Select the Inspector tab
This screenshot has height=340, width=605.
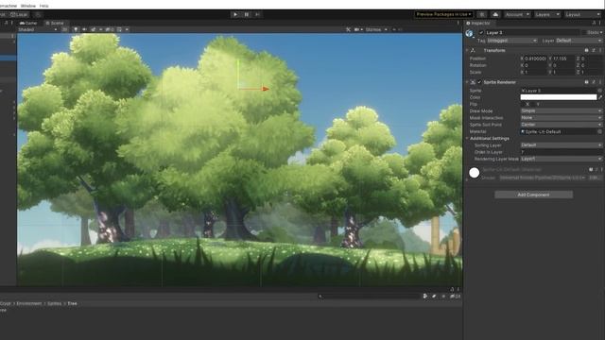tap(478, 23)
